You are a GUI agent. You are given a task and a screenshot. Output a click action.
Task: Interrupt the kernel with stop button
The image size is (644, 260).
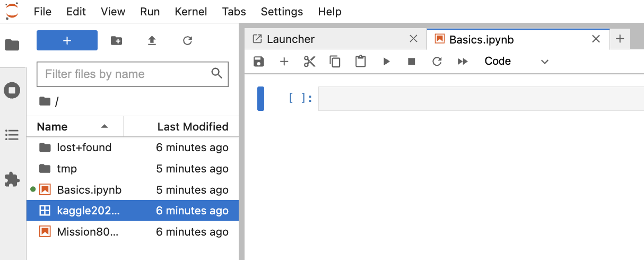412,62
